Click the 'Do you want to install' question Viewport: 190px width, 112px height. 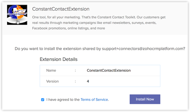tap(58, 49)
